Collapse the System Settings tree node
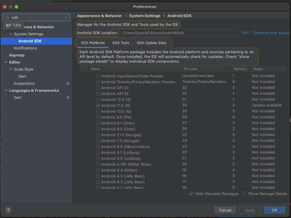Viewport: 291px width, 218px height. 11,34
